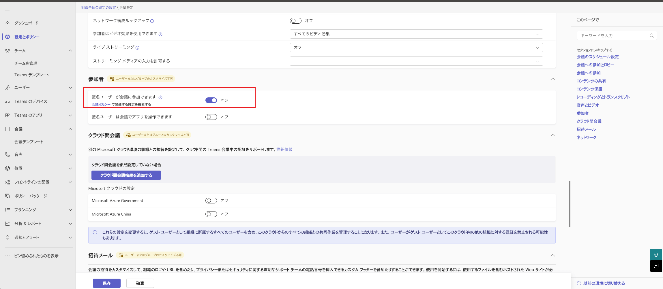
Task: Open the meeting policies link
Action: coord(101,105)
